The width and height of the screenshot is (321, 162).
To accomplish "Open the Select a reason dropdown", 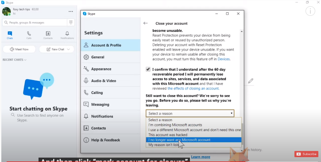I will coord(190,114).
